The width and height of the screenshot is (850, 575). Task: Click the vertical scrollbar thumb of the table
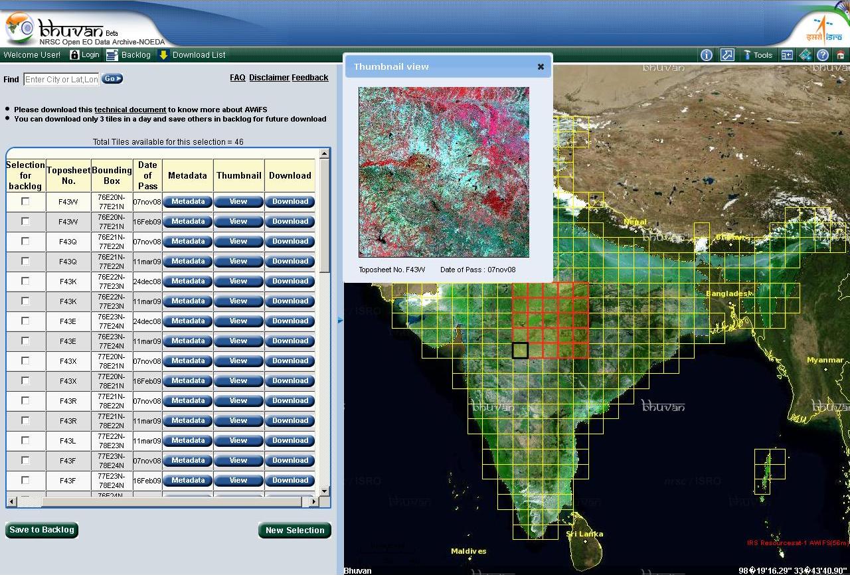point(324,216)
